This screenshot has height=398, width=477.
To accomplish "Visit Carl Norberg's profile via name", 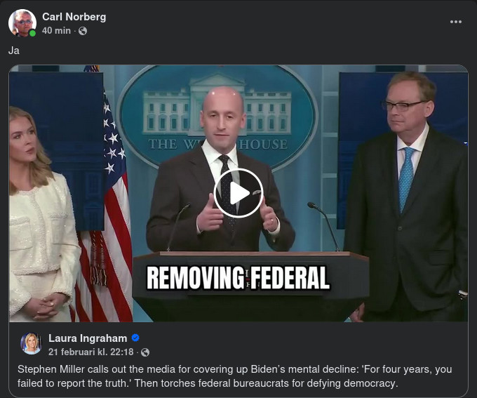I will click(x=74, y=17).
